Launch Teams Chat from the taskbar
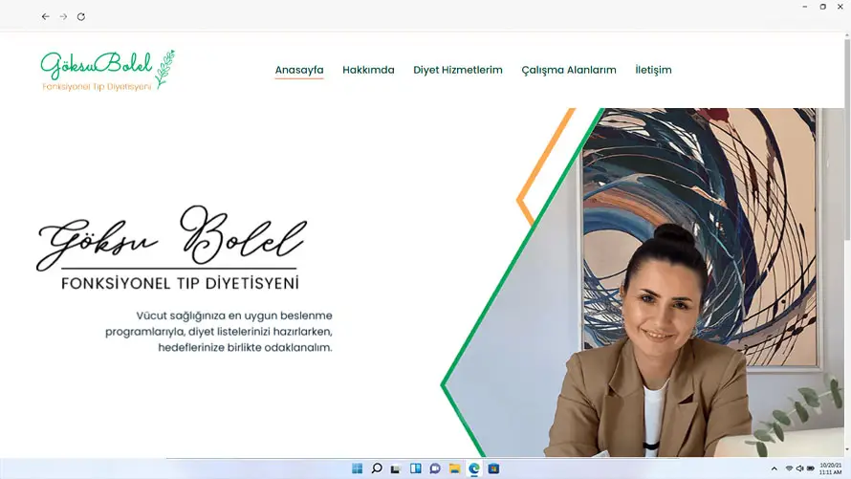Image resolution: width=851 pixels, height=479 pixels. tap(435, 468)
